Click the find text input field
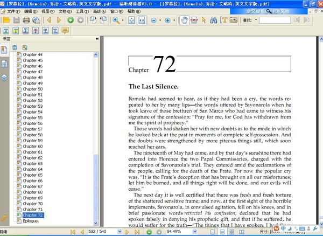 (275, 20)
